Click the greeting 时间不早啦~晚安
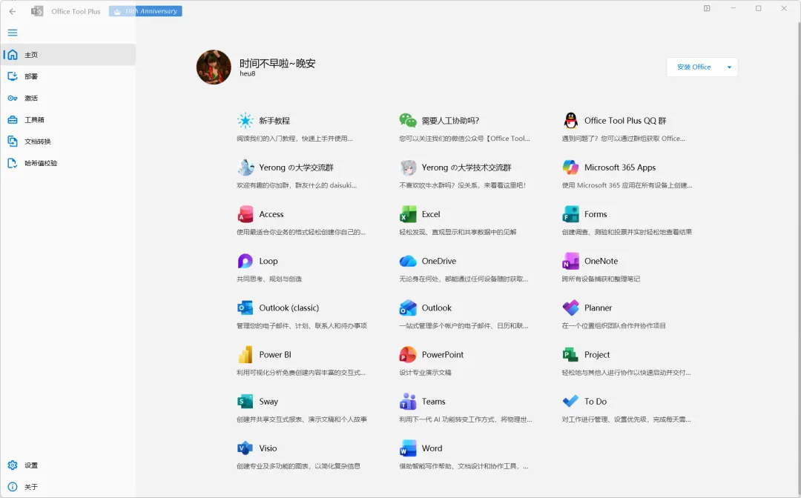 click(x=277, y=63)
